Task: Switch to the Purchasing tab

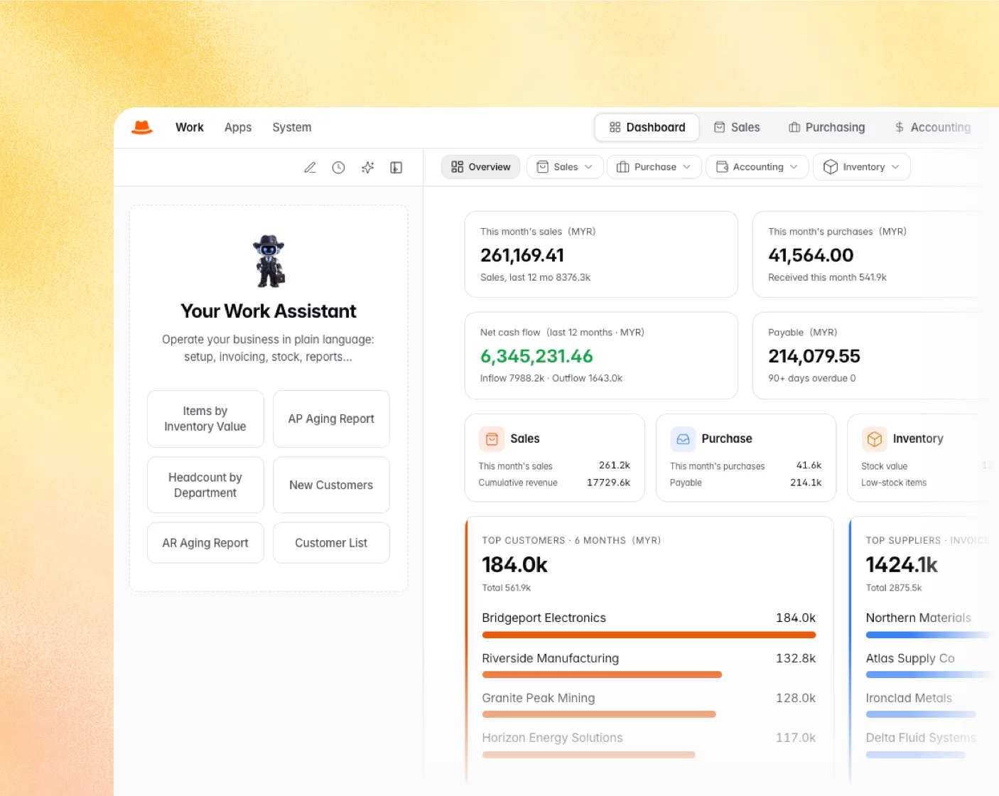Action: (x=827, y=127)
